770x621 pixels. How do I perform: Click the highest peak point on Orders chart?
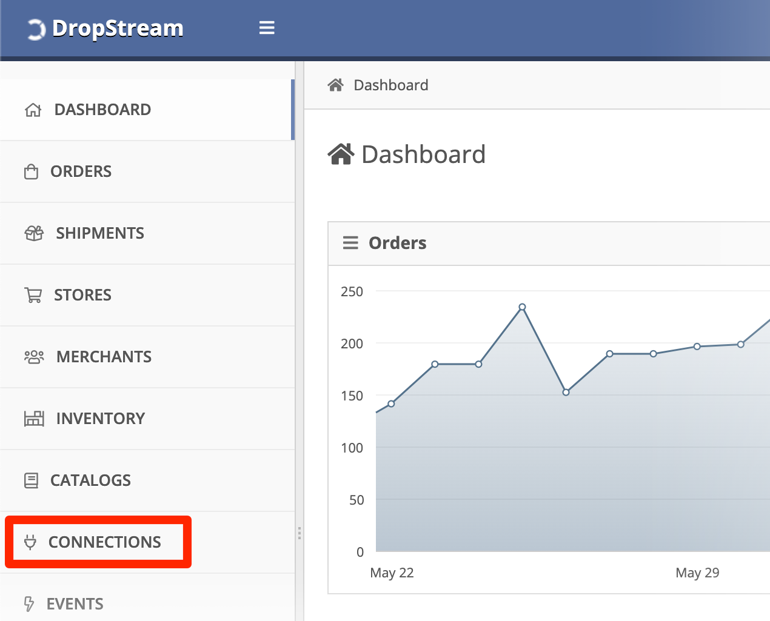pyautogui.click(x=522, y=307)
